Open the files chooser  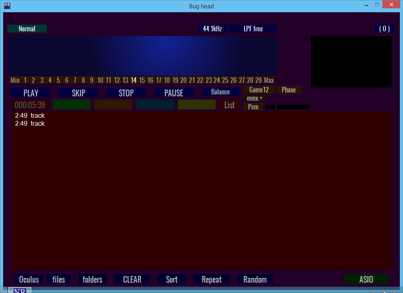coord(59,279)
